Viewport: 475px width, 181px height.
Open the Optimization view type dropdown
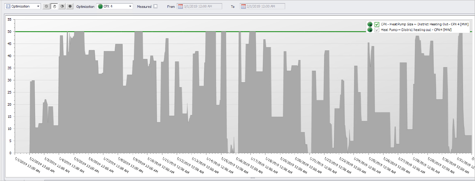tap(23, 6)
